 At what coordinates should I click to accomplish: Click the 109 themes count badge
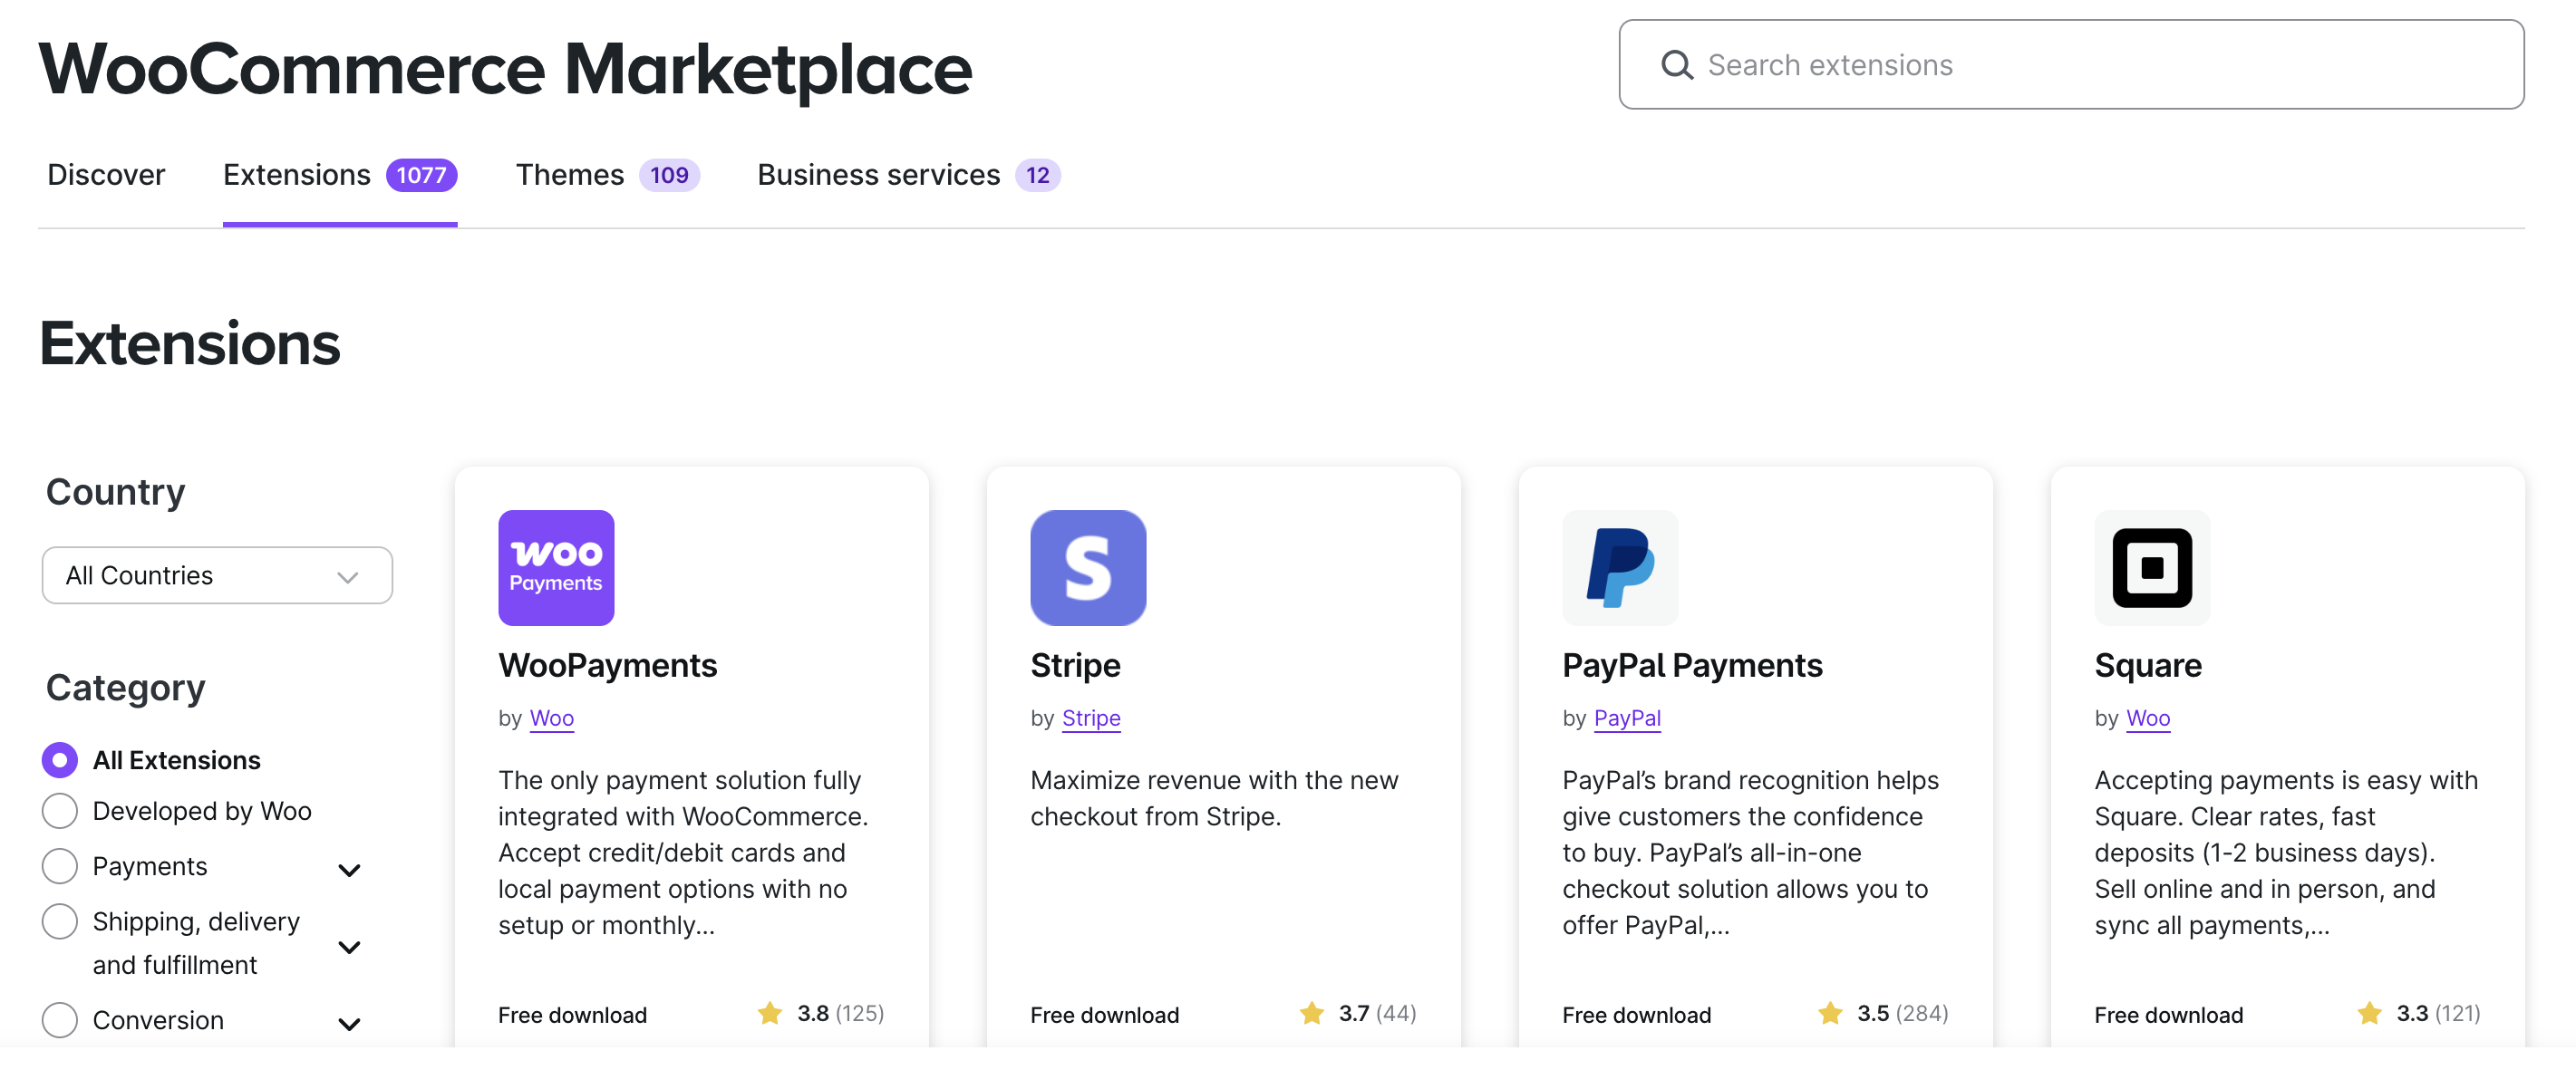669,175
